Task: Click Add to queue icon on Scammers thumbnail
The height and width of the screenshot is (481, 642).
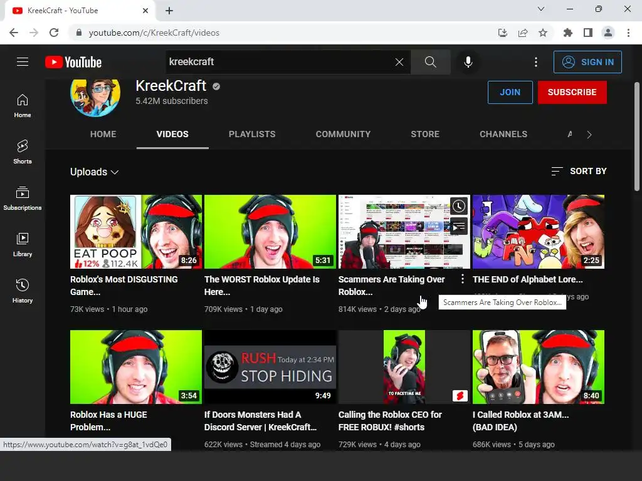Action: click(458, 226)
